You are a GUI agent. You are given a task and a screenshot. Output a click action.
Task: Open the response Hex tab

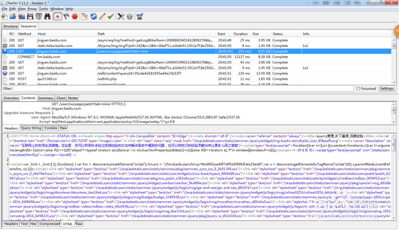click(x=34, y=224)
